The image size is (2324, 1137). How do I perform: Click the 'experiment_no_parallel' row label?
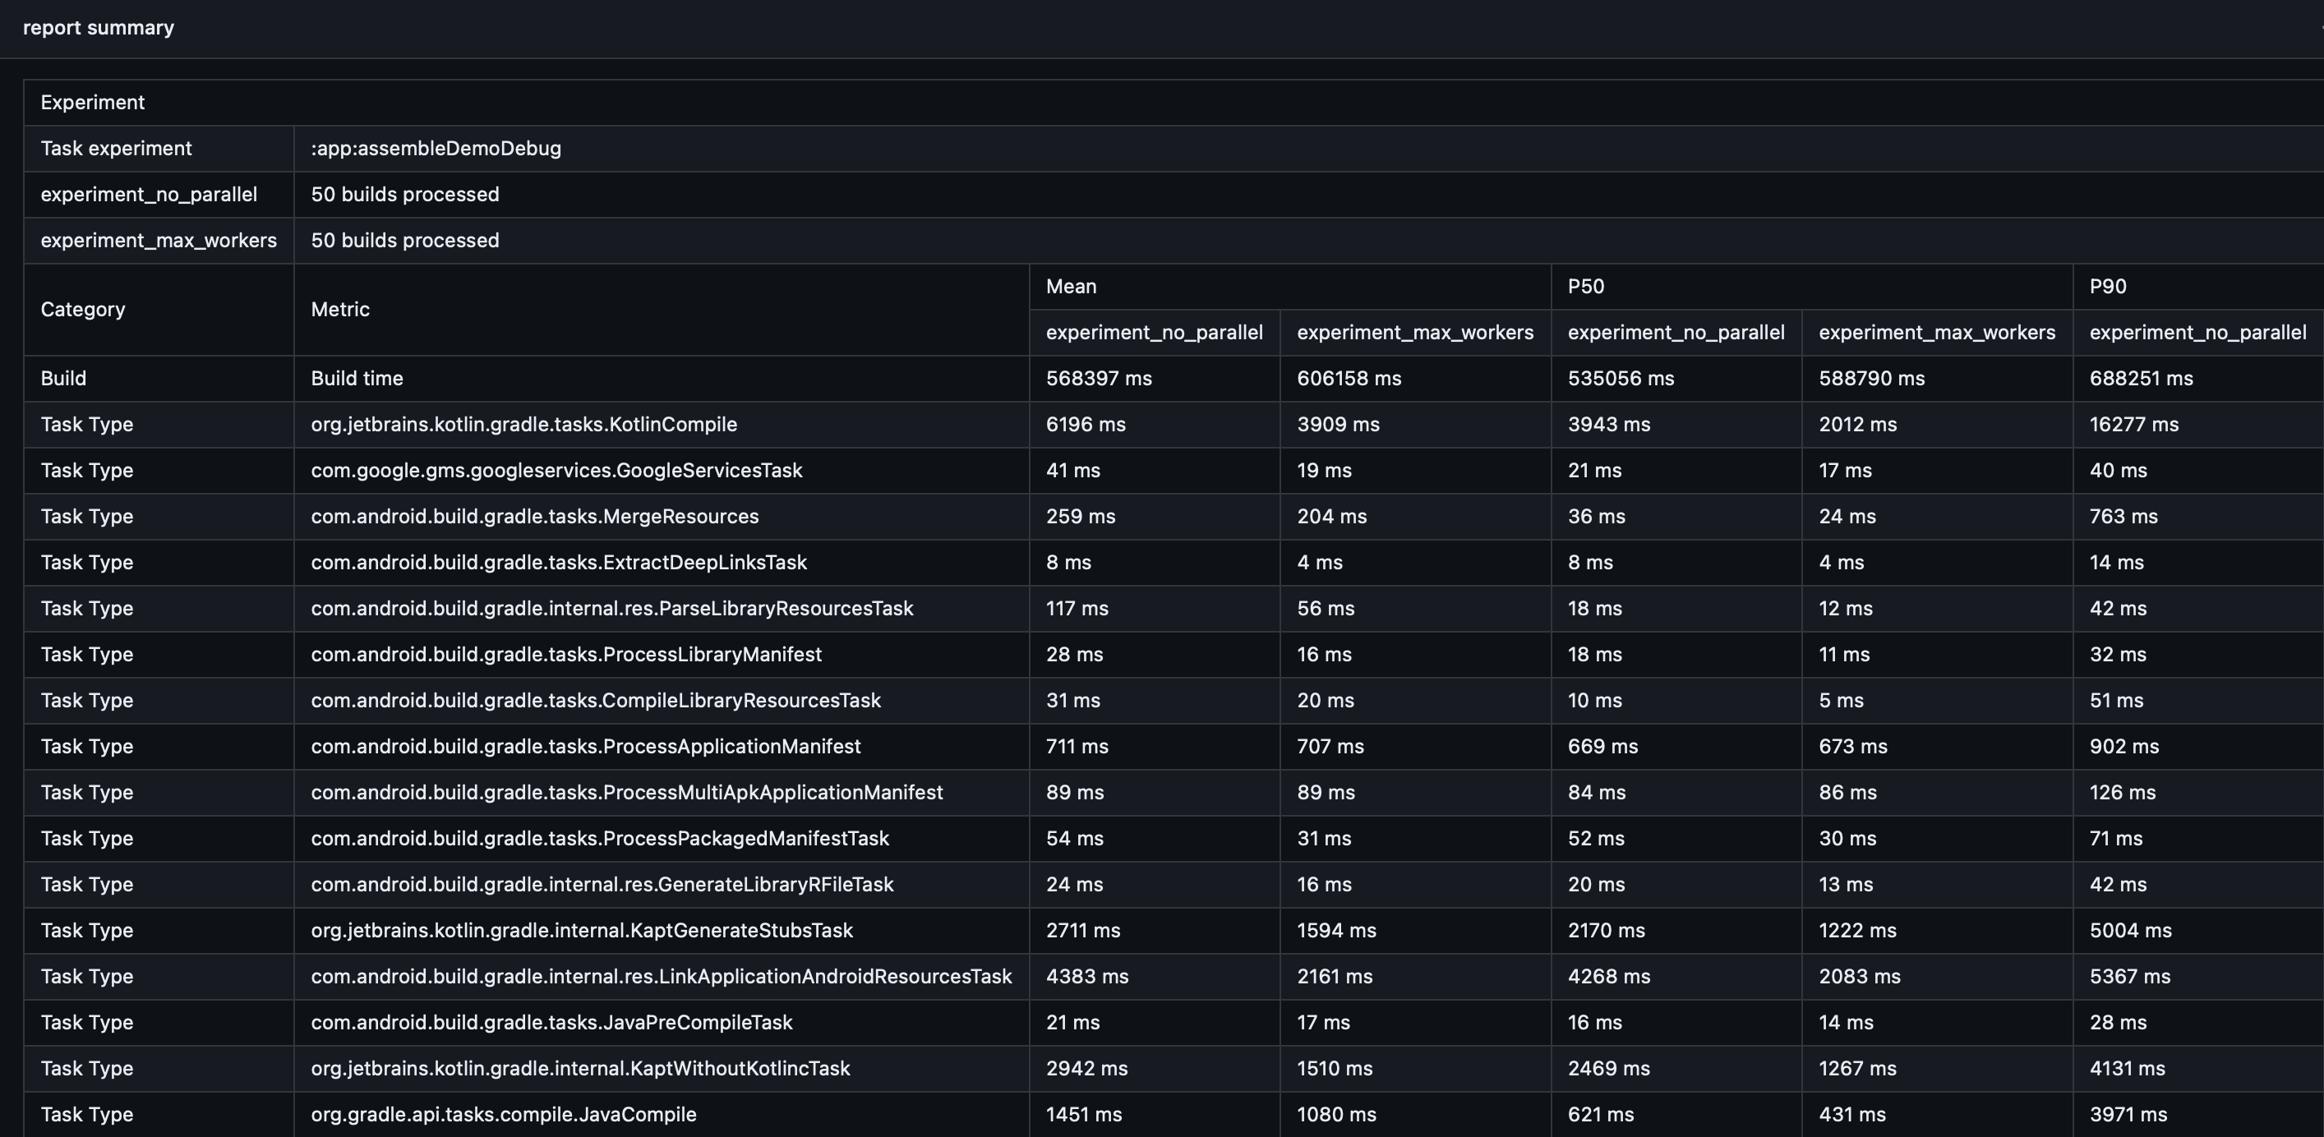pyautogui.click(x=149, y=195)
